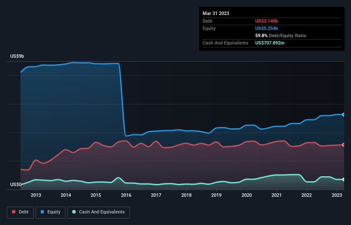Click the 2018 x-axis label
This screenshot has height=225, width=351.
[186, 195]
